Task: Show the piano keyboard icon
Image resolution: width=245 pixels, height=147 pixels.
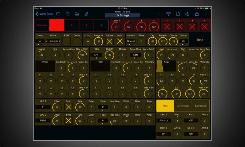Action: pyautogui.click(x=77, y=14)
